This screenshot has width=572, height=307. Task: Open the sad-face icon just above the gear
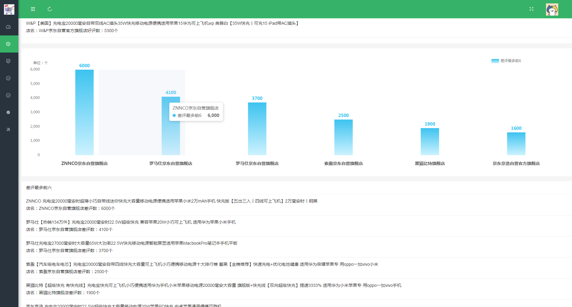8,95
